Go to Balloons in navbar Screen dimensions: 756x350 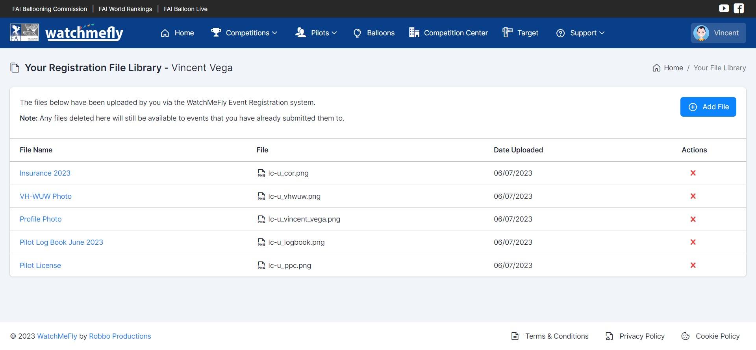374,33
